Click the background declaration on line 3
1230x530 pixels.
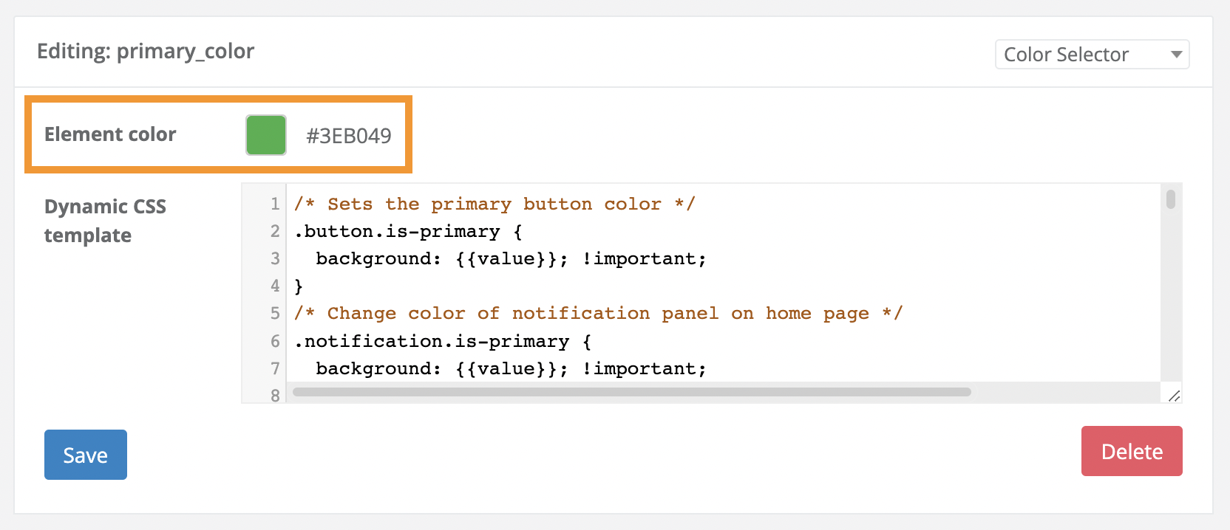pyautogui.click(x=510, y=259)
